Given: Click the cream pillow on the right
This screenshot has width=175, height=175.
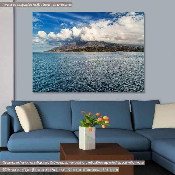Looking at the screenshot, I should (164, 116).
